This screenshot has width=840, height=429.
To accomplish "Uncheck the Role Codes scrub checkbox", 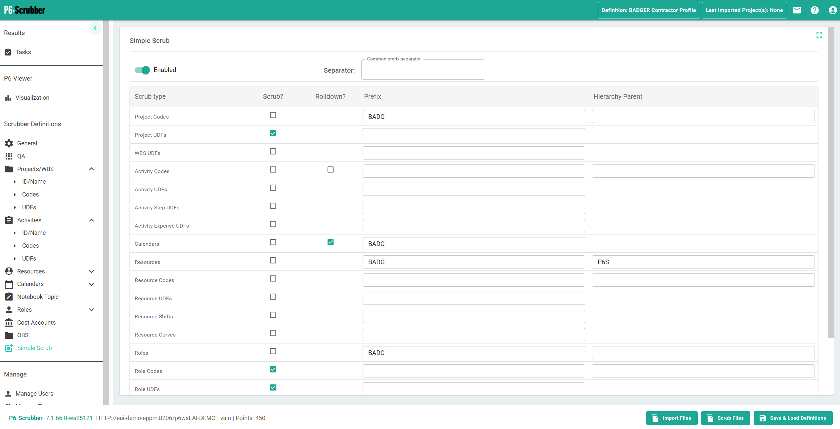I will (273, 370).
